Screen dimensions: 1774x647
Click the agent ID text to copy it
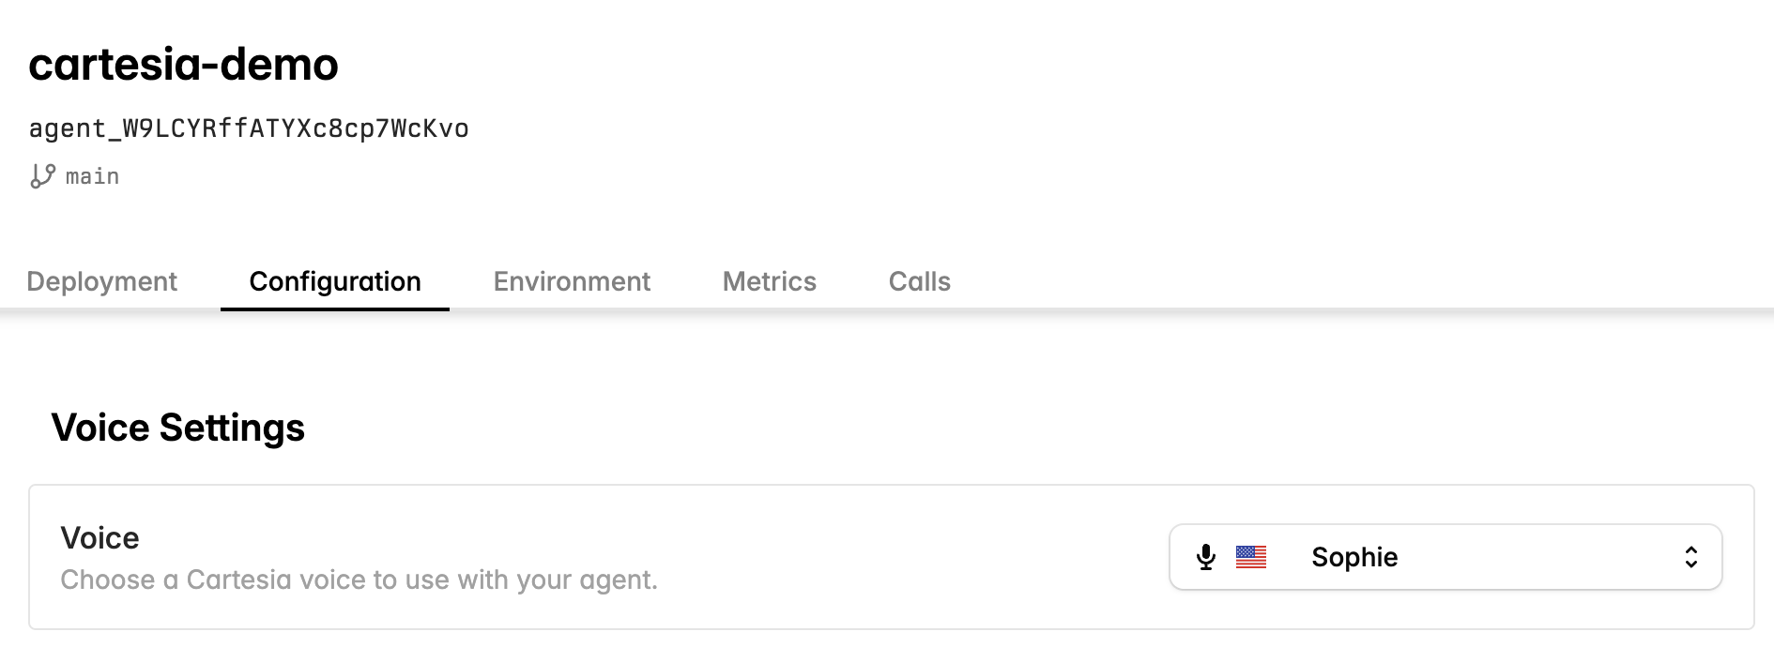click(250, 128)
